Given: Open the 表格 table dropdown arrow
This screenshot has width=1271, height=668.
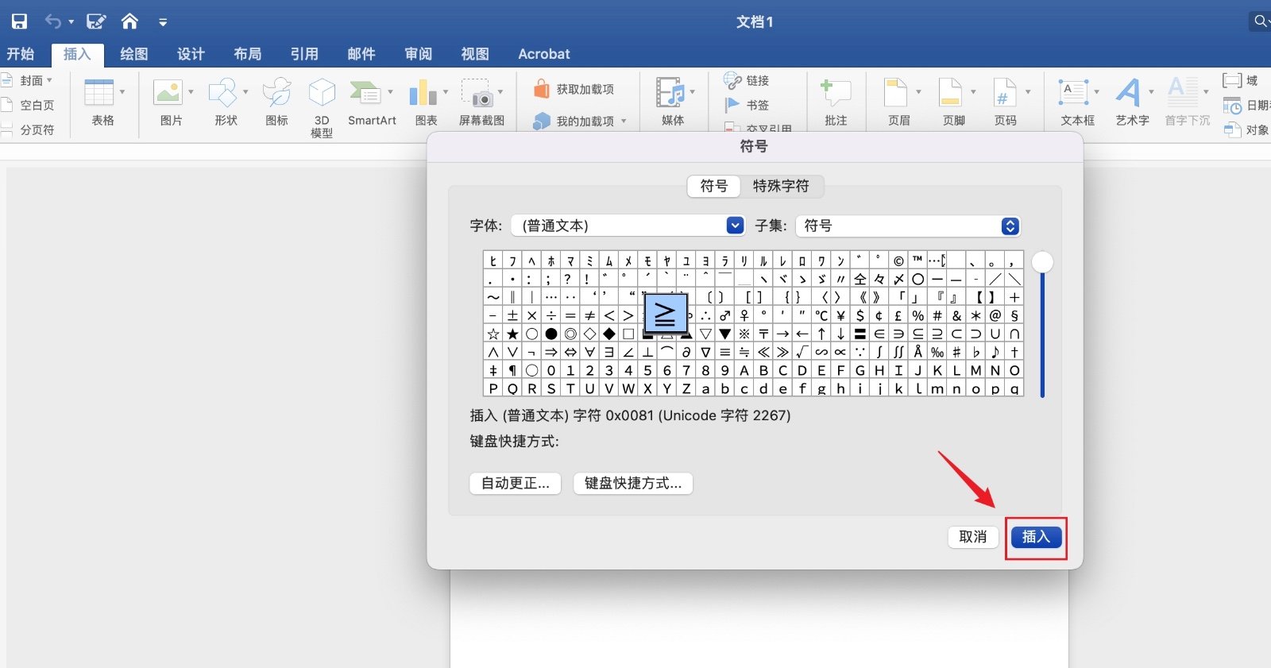Looking at the screenshot, I should (122, 92).
